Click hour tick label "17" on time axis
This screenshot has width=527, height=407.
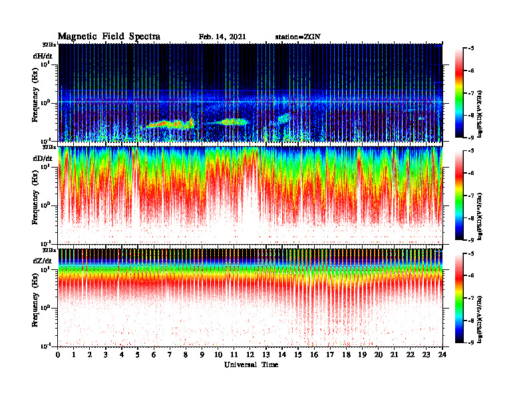coord(331,355)
